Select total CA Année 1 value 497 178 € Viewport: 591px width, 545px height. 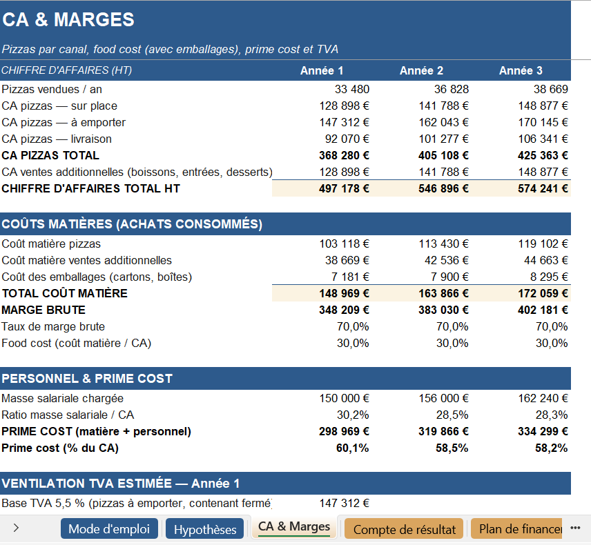point(344,189)
